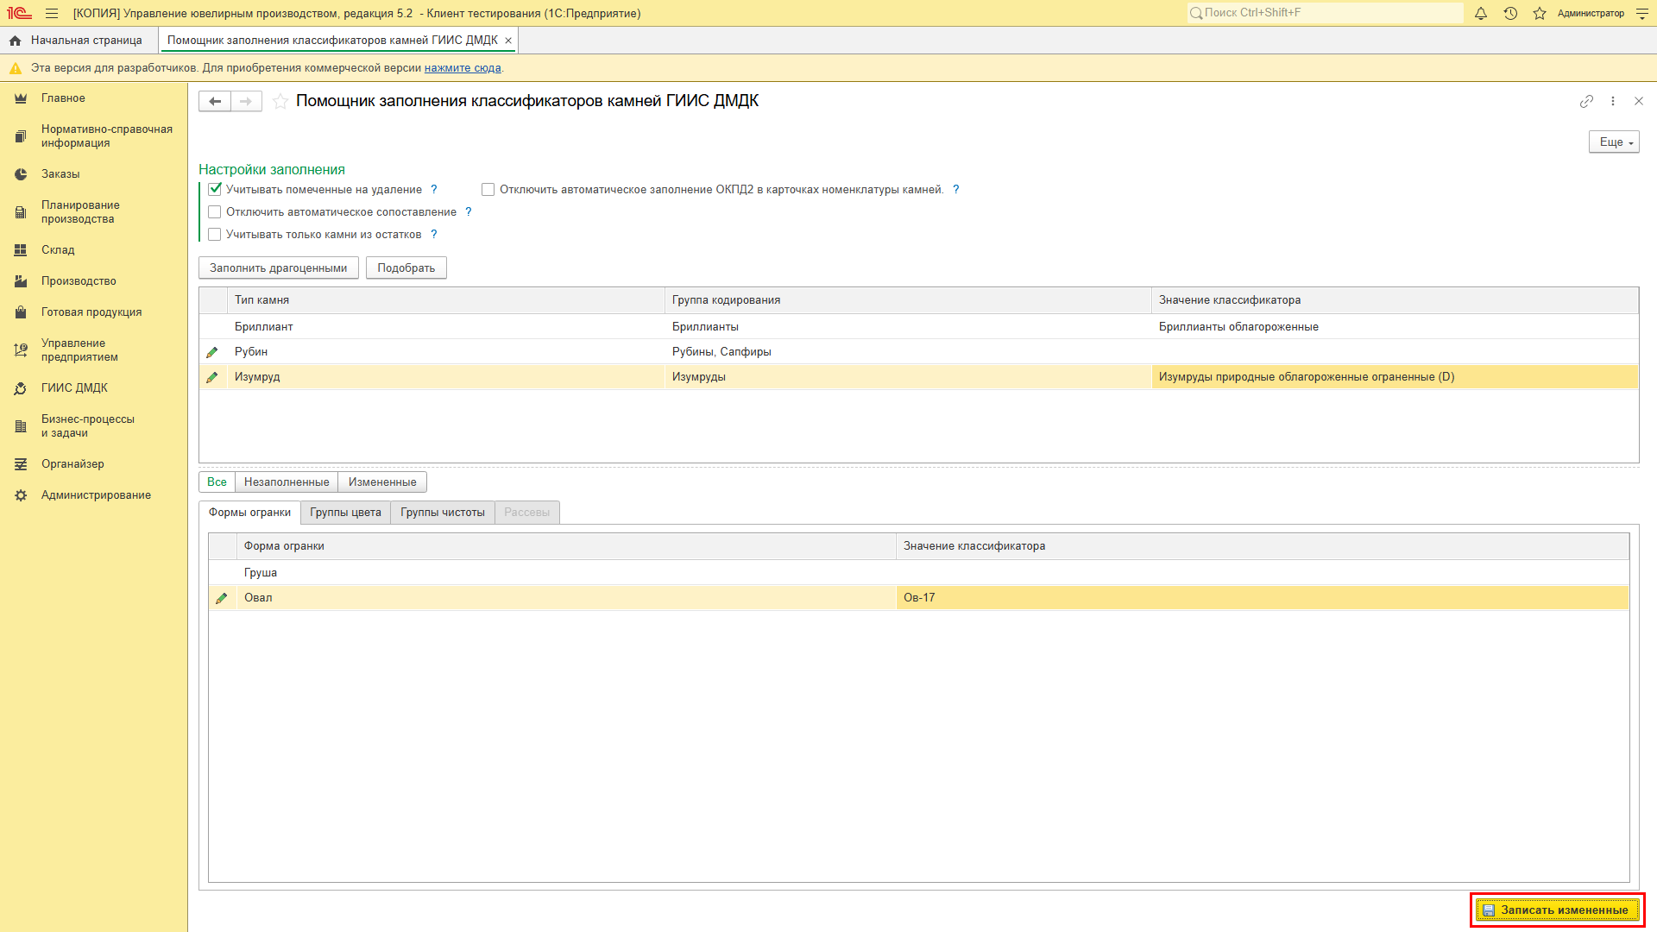Click the Органайзер sidebar icon
The width and height of the screenshot is (1657, 932).
(21, 464)
